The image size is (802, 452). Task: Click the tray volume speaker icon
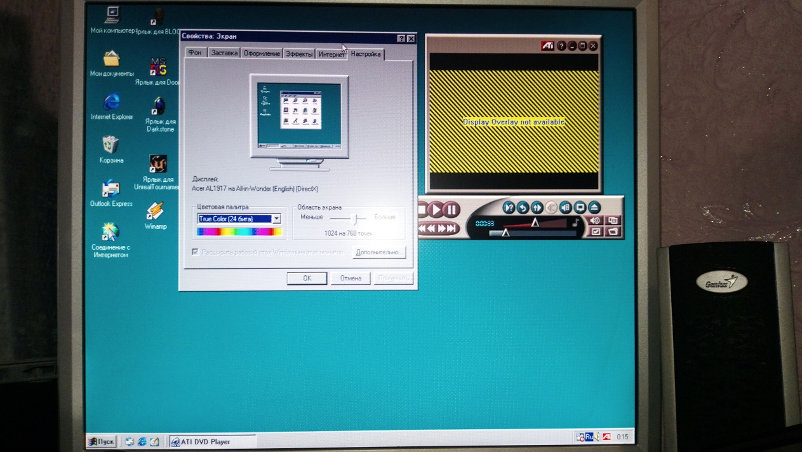pyautogui.click(x=597, y=437)
